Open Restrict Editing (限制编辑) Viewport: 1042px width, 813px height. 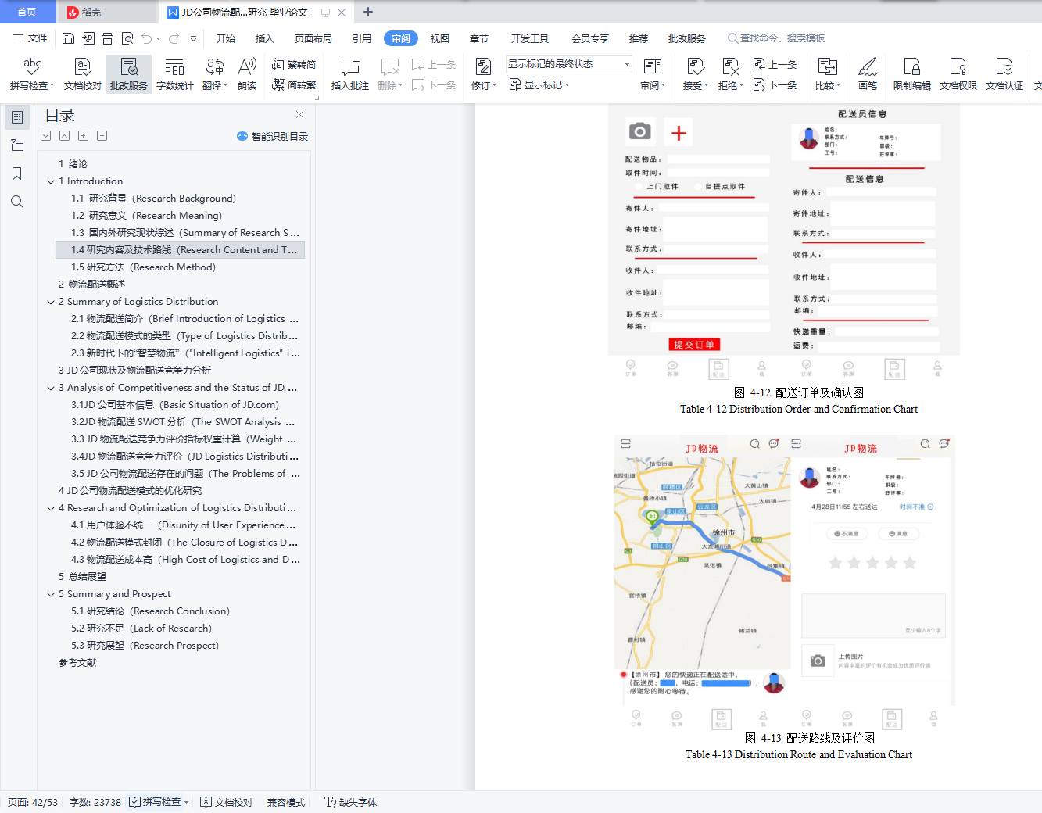coord(912,74)
